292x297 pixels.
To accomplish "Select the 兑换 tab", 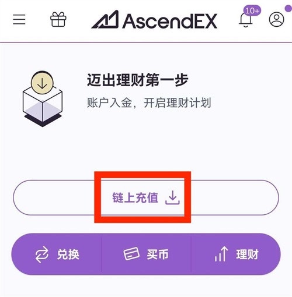I will tap(57, 254).
